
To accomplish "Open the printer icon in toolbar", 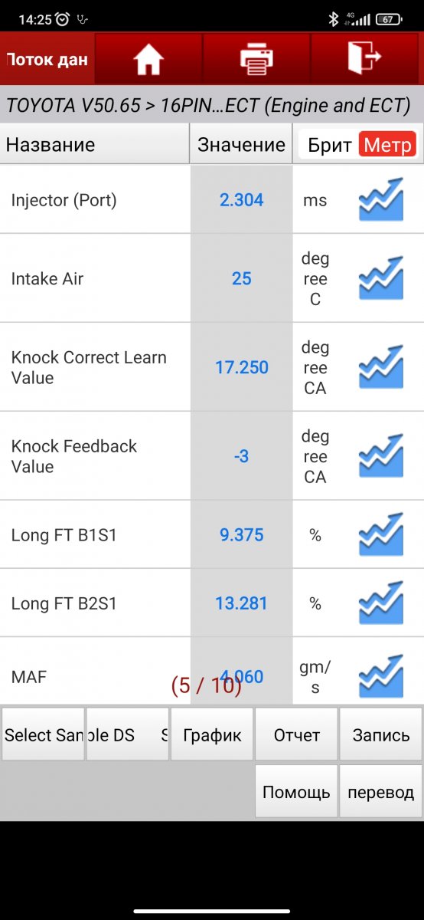I will click(x=256, y=60).
